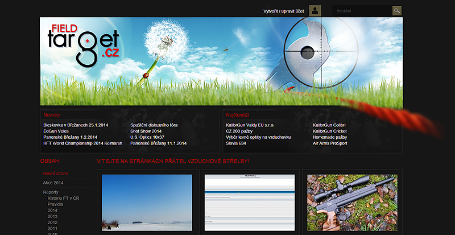This screenshot has height=235, width=455.
Task: Open the 2013 reports submenu item
Action: pos(52,216)
